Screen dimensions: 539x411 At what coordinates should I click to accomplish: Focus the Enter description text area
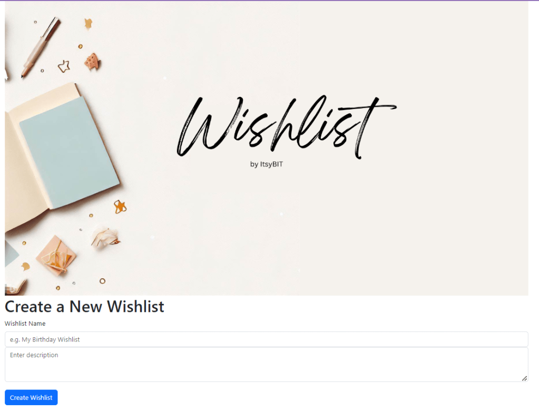[267, 364]
